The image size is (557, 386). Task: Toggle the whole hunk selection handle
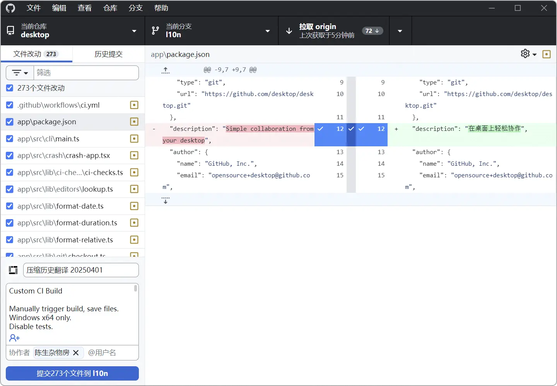[x=351, y=134]
